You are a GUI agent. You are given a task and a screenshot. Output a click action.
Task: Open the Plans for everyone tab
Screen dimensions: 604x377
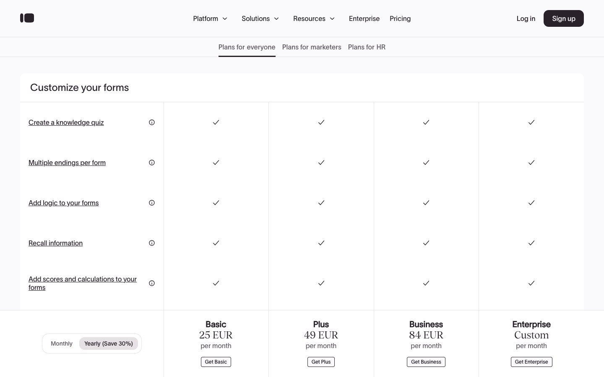(x=247, y=47)
